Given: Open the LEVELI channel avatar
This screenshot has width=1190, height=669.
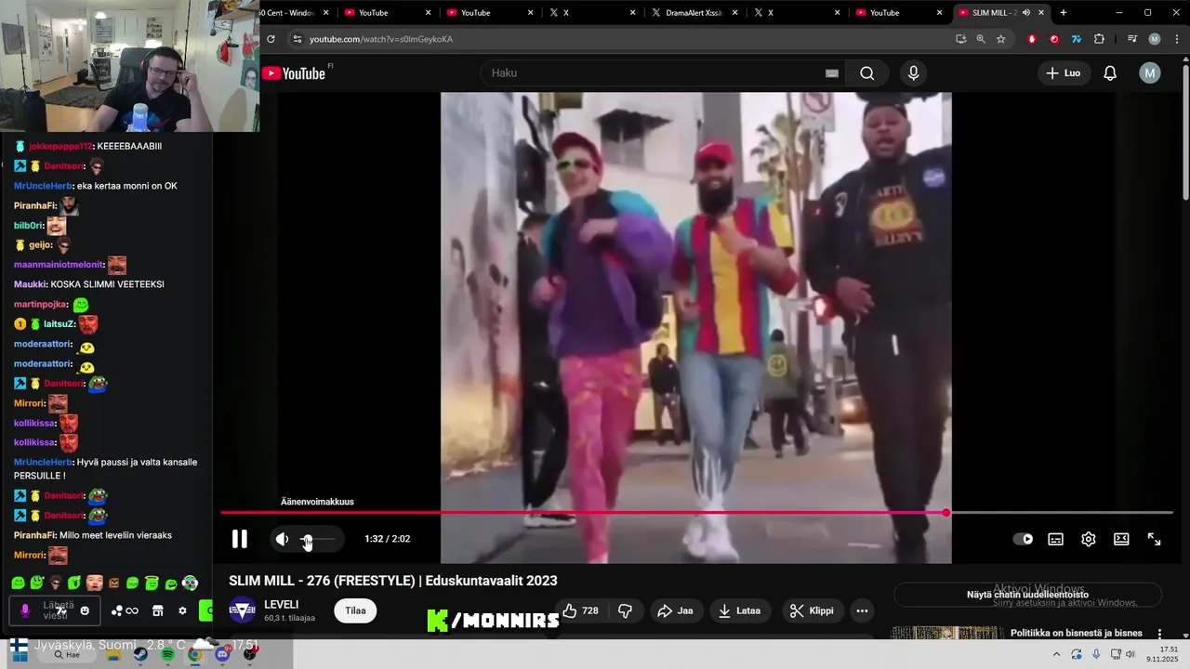Looking at the screenshot, I should (243, 610).
